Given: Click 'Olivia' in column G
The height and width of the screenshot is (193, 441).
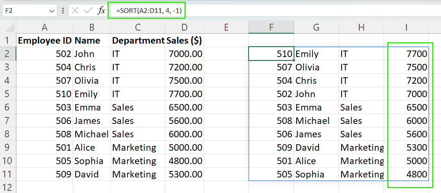Looking at the screenshot, I should pos(316,67).
